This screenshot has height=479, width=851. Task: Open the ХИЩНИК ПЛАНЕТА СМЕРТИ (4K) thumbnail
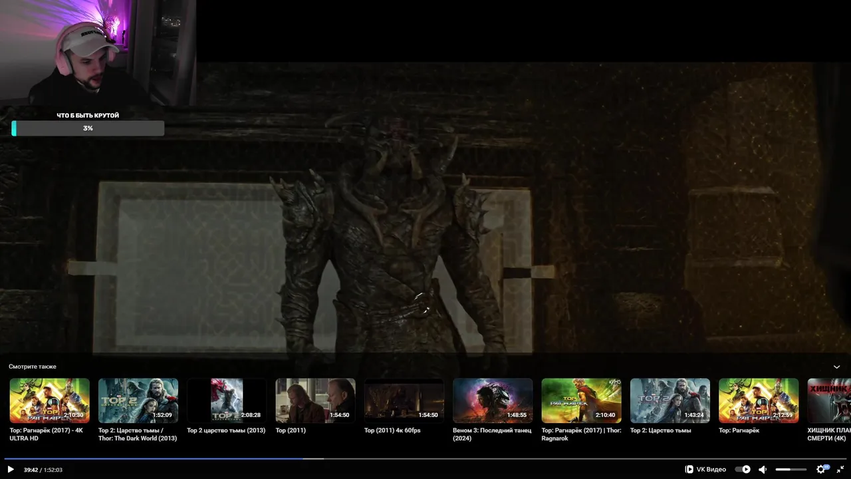click(x=829, y=400)
